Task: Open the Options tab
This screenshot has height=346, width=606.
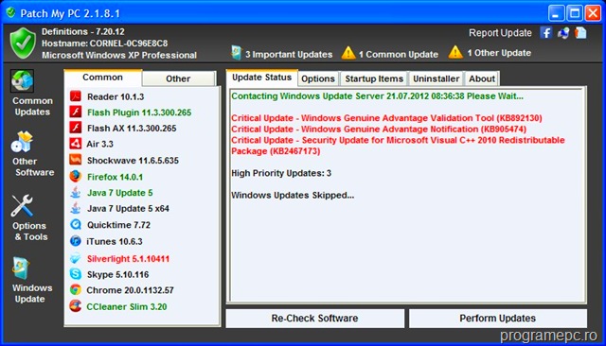Action: [x=318, y=78]
